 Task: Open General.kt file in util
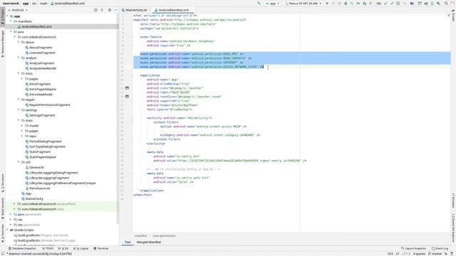click(36, 168)
